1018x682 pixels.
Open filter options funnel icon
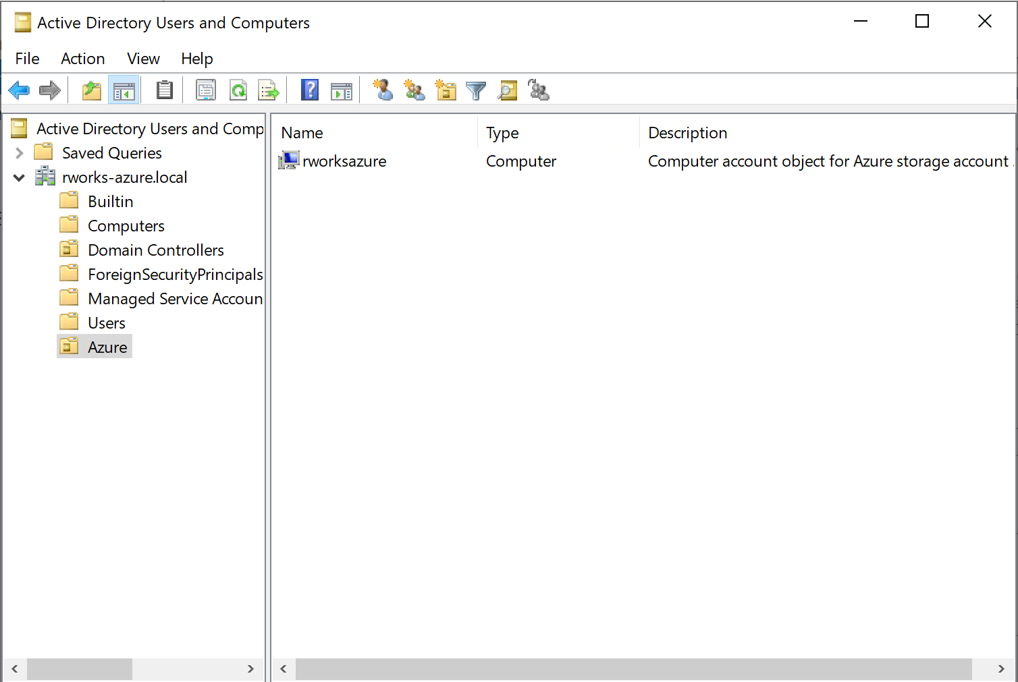tap(477, 90)
